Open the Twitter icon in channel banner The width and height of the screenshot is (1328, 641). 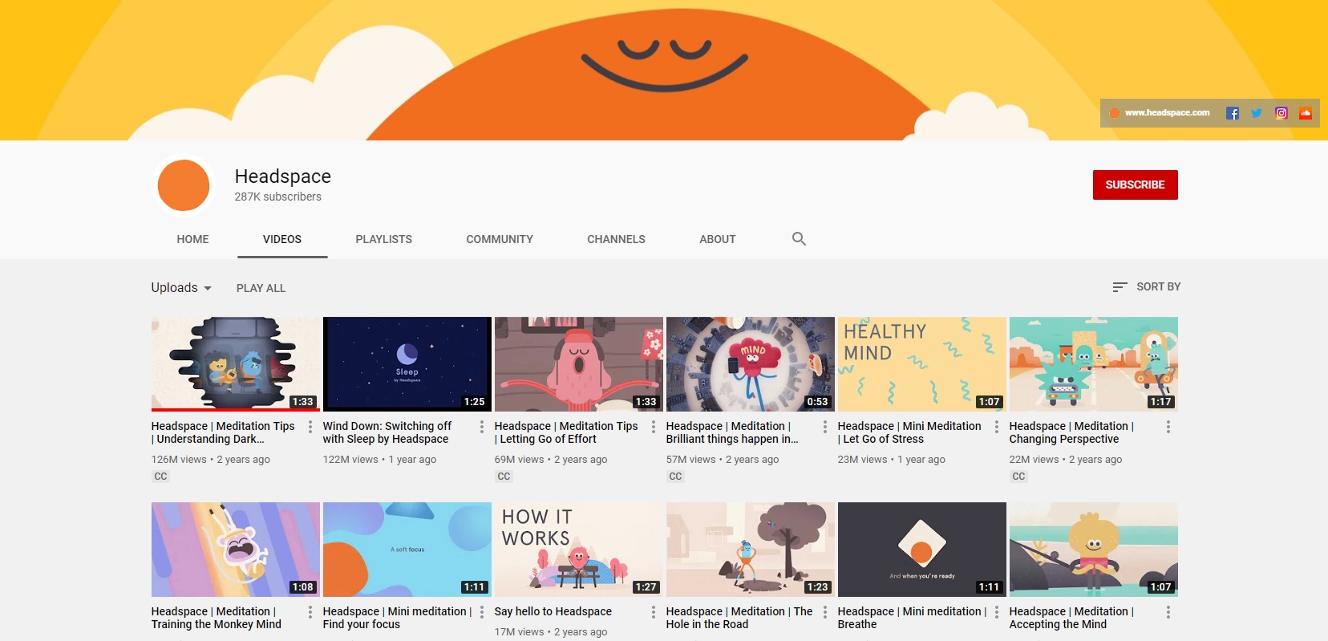tap(1257, 113)
